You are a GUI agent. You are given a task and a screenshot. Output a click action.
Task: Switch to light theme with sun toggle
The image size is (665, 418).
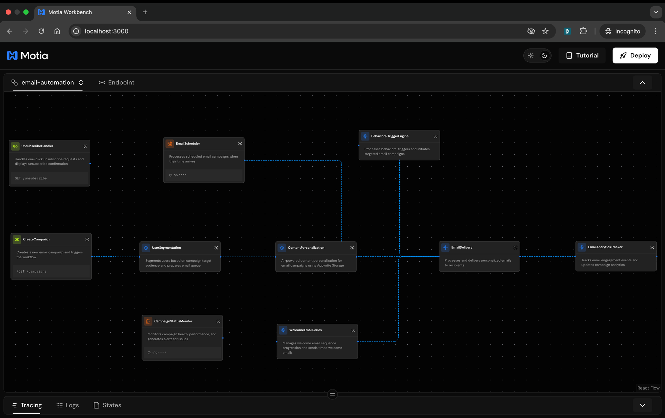point(531,55)
